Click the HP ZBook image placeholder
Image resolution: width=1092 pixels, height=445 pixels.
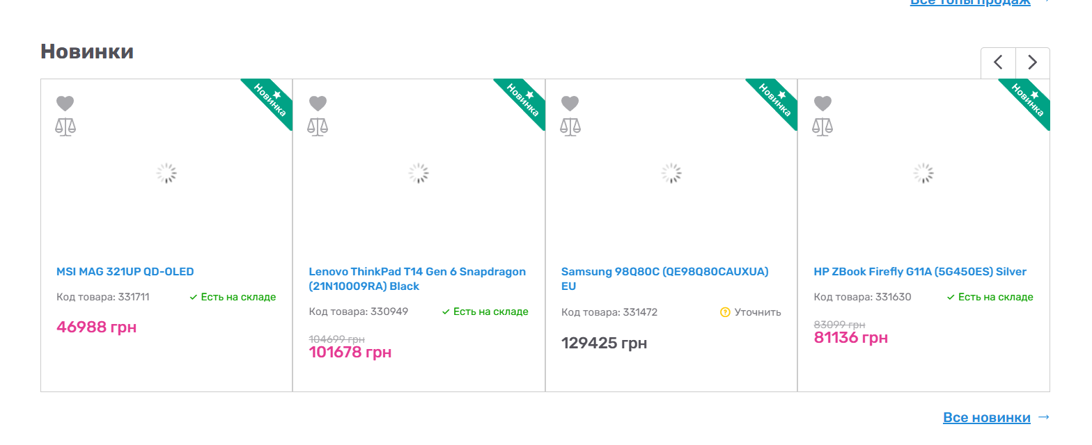point(923,174)
